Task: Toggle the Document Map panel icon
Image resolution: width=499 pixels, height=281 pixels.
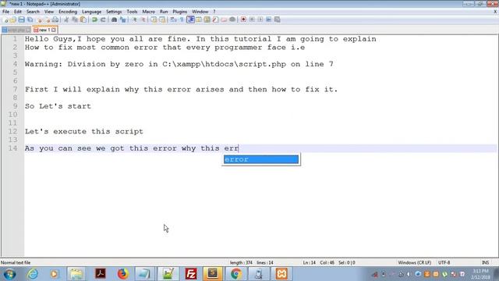Action: (x=207, y=20)
